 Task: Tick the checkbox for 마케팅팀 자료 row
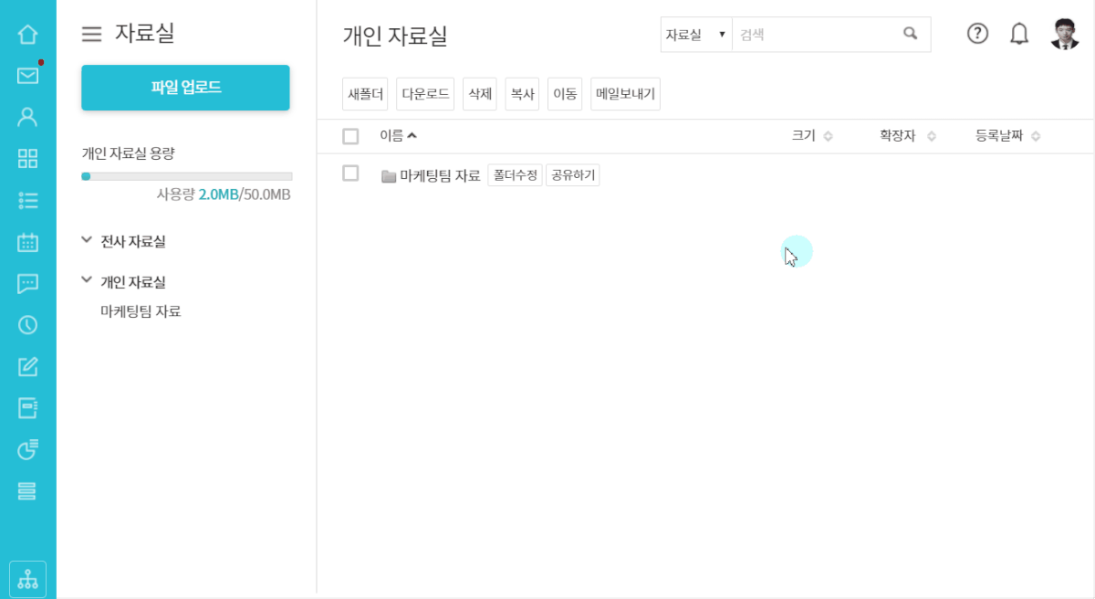point(350,173)
